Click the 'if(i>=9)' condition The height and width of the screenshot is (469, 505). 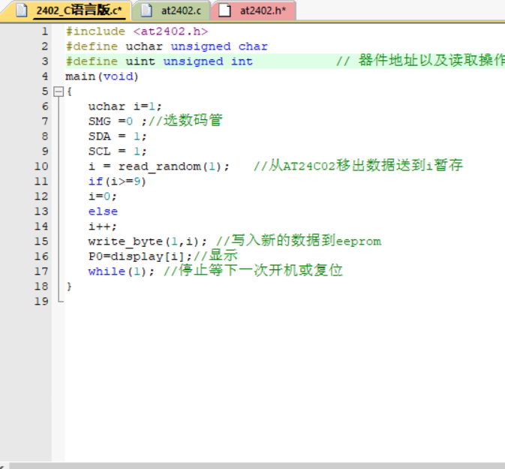coord(117,182)
